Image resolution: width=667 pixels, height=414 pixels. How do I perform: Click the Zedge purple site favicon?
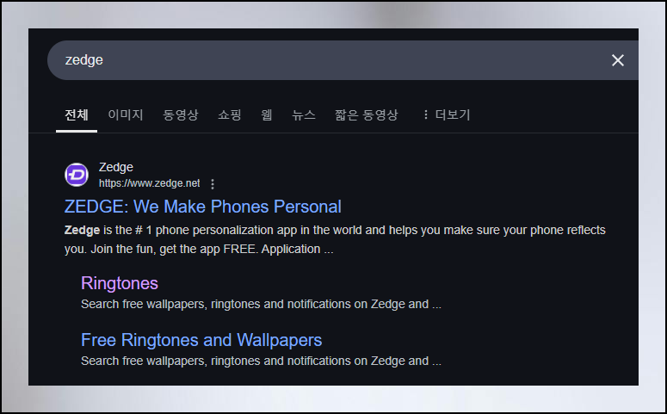[77, 175]
